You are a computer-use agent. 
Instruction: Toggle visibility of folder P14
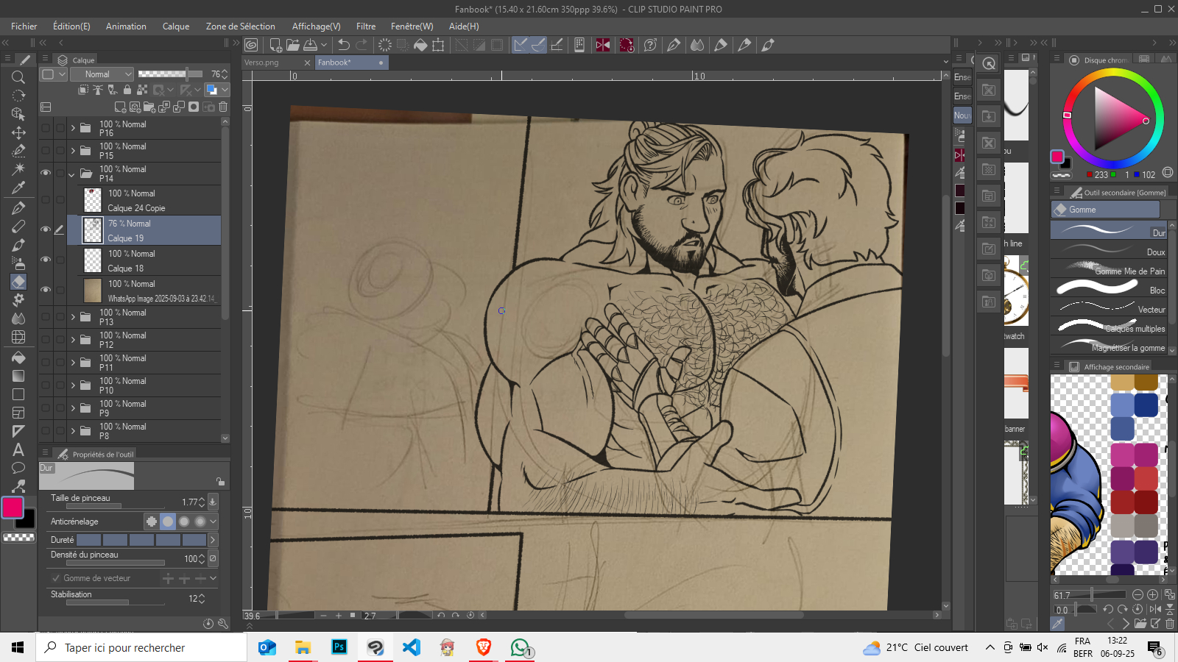pos(46,173)
